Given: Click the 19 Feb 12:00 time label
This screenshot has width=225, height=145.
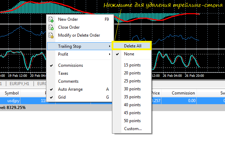Looking at the screenshot, I should tap(17, 76).
